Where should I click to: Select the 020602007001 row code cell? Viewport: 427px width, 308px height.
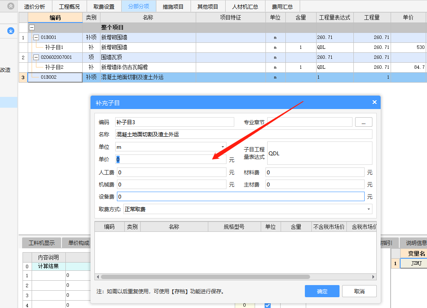point(55,58)
